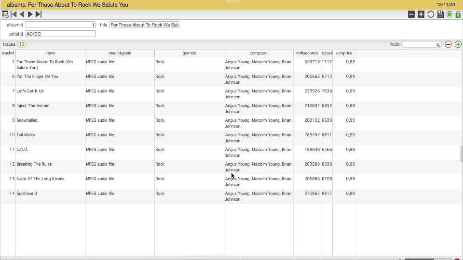463x260 pixels.
Task: Select track 'Spellbound'
Action: 27,194
